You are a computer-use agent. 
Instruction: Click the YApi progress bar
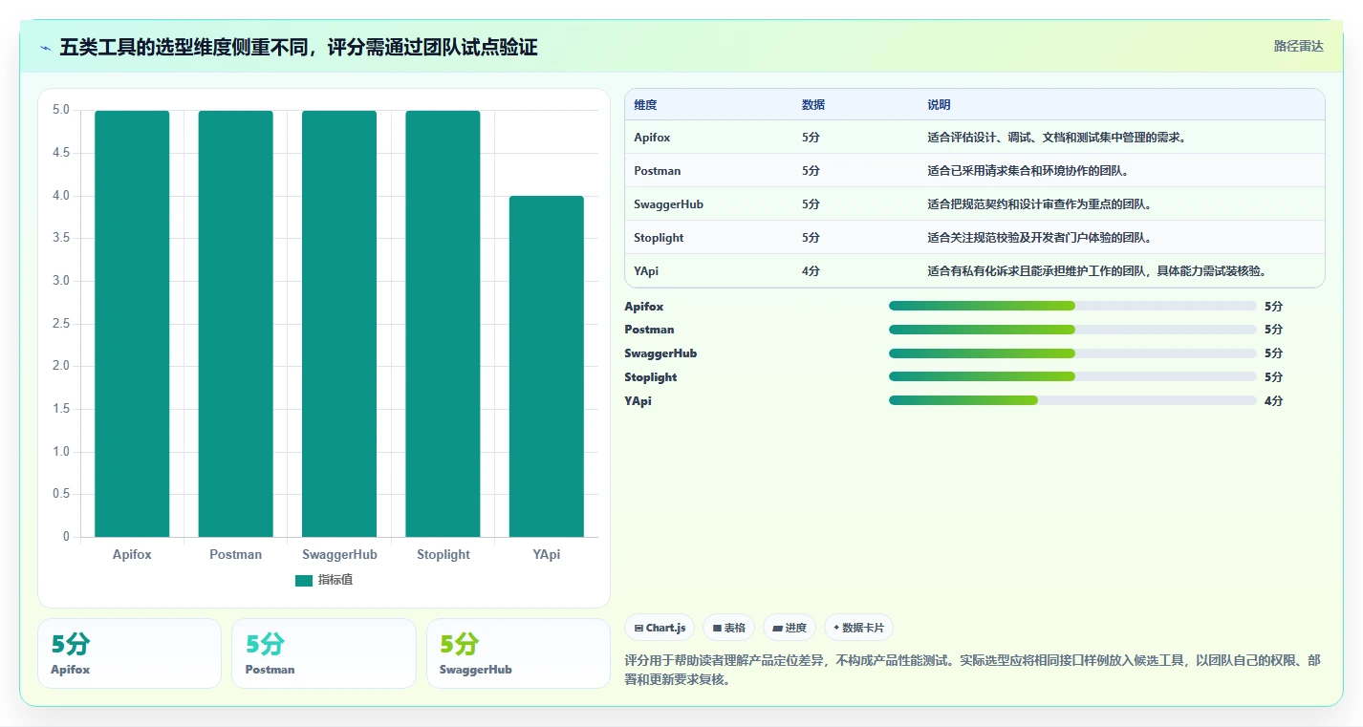pos(1072,400)
